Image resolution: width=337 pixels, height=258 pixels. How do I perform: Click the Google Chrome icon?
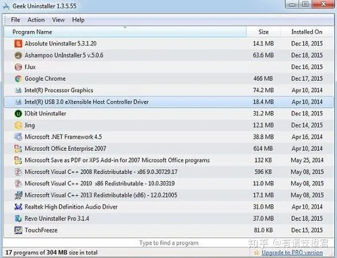[x=18, y=79]
